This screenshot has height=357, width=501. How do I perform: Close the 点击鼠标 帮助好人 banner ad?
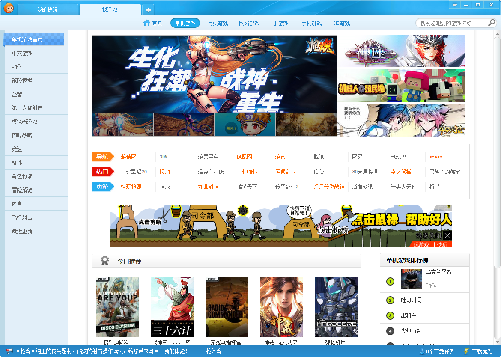[447, 236]
